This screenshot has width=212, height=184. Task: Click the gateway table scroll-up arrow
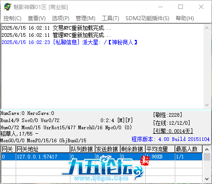[207, 149]
